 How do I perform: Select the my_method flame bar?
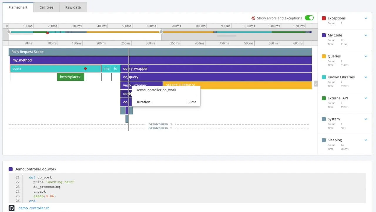[161, 60]
